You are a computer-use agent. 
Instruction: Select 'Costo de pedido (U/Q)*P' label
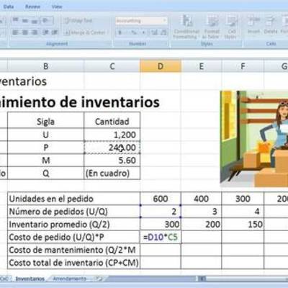pyautogui.click(x=73, y=237)
